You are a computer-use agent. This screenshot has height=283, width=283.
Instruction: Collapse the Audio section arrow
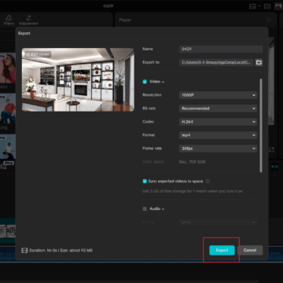(x=163, y=209)
